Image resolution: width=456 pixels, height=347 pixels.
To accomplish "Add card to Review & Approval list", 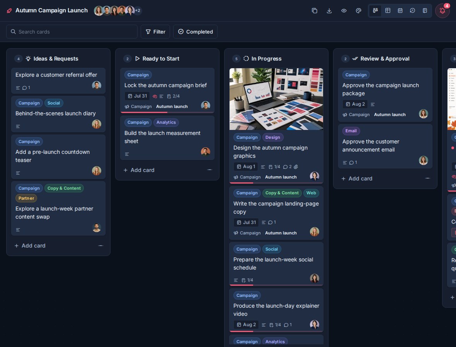I will 357,179.
